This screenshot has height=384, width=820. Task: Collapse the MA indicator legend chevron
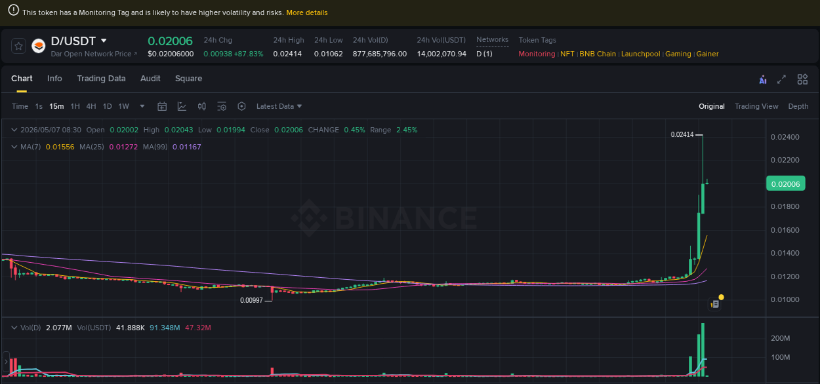[14, 147]
